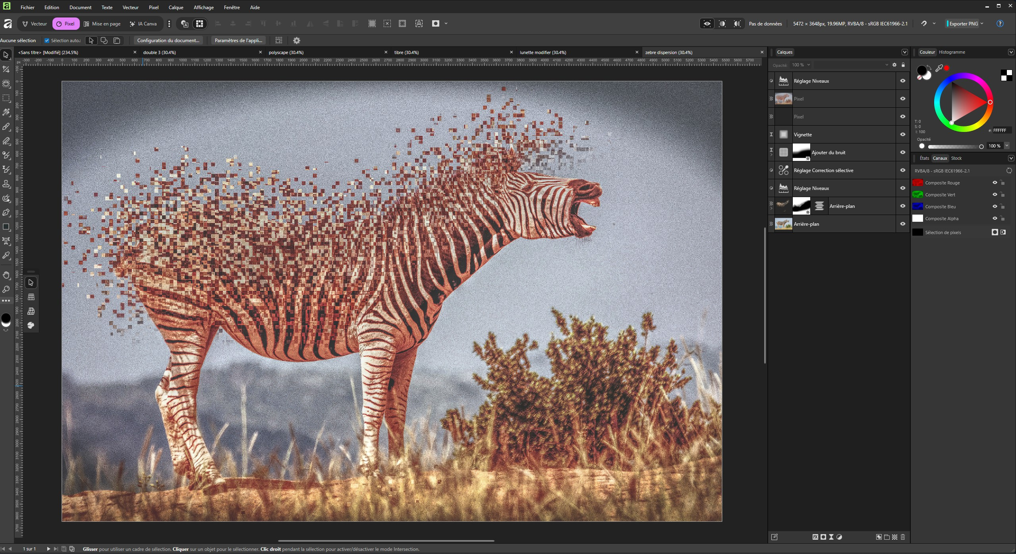Select the Paint Brush tool

click(x=6, y=127)
